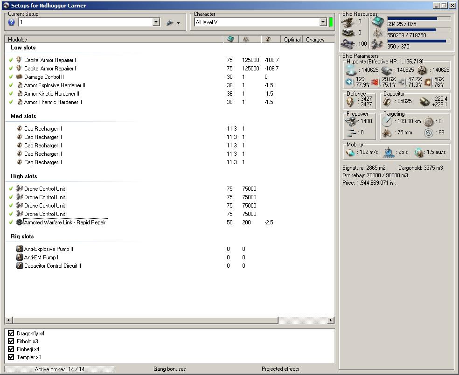Click the Current Setup name field
Viewport: 459px width, 375px height.
pyautogui.click(x=85, y=22)
